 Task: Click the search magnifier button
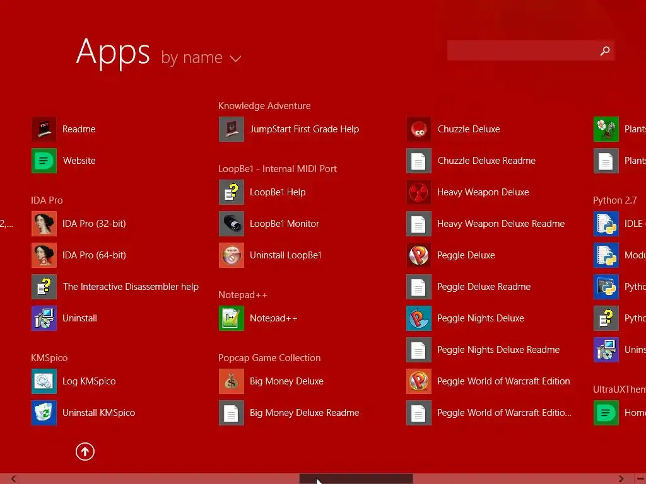[605, 50]
